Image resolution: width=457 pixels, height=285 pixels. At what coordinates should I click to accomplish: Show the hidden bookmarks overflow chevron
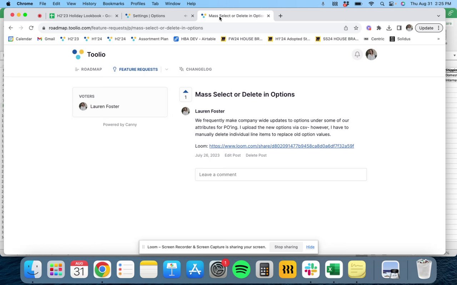438,39
